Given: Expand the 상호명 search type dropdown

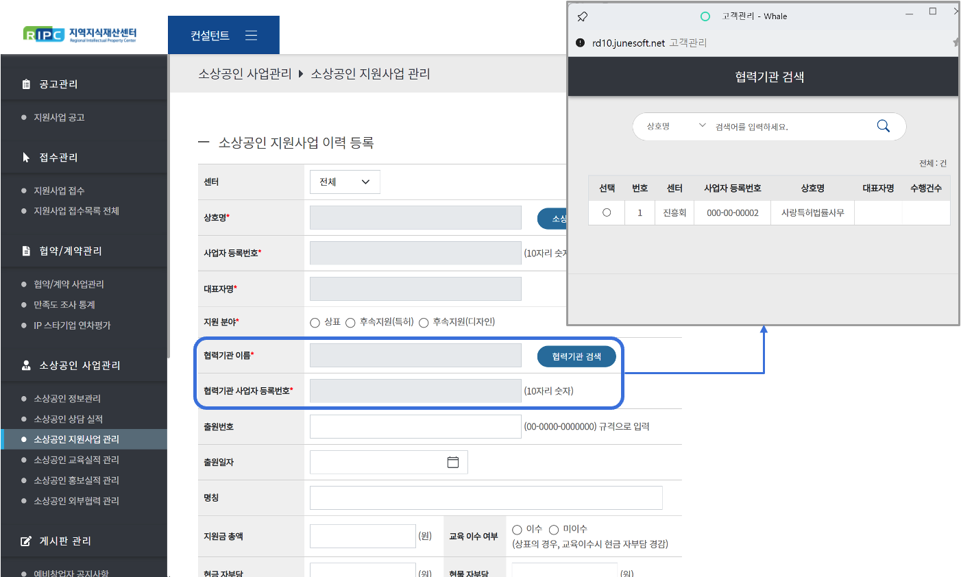Looking at the screenshot, I should pyautogui.click(x=675, y=126).
